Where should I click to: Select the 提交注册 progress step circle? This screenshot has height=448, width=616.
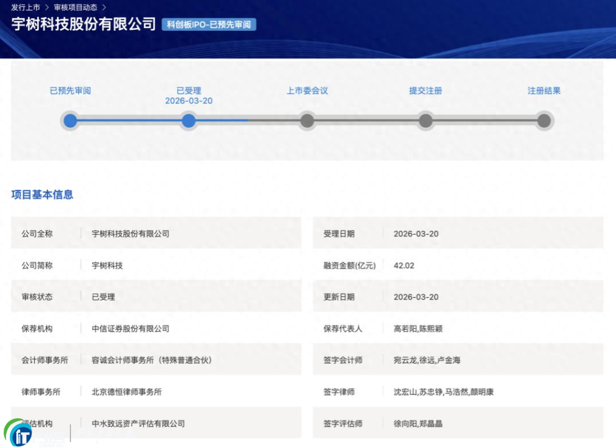coord(425,121)
